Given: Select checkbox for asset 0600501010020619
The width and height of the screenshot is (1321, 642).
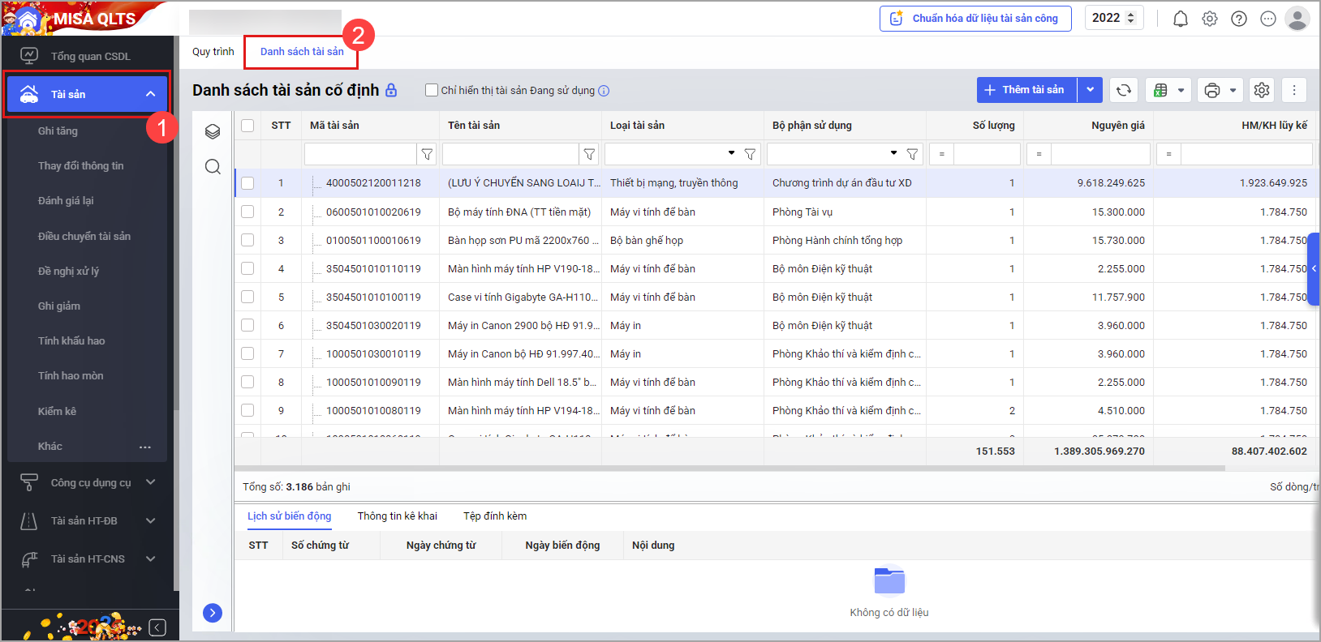Looking at the screenshot, I should tap(247, 212).
